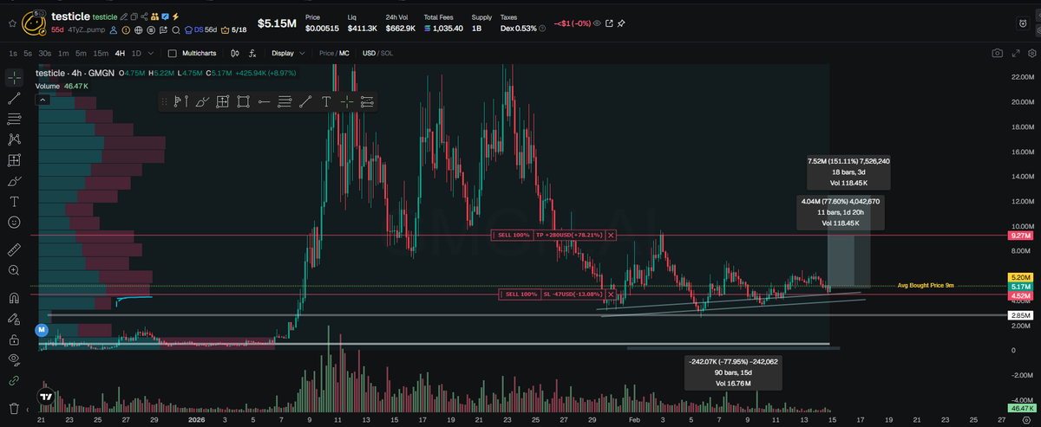
Task: Click the green link icon in left sidebar
Action: [14, 380]
